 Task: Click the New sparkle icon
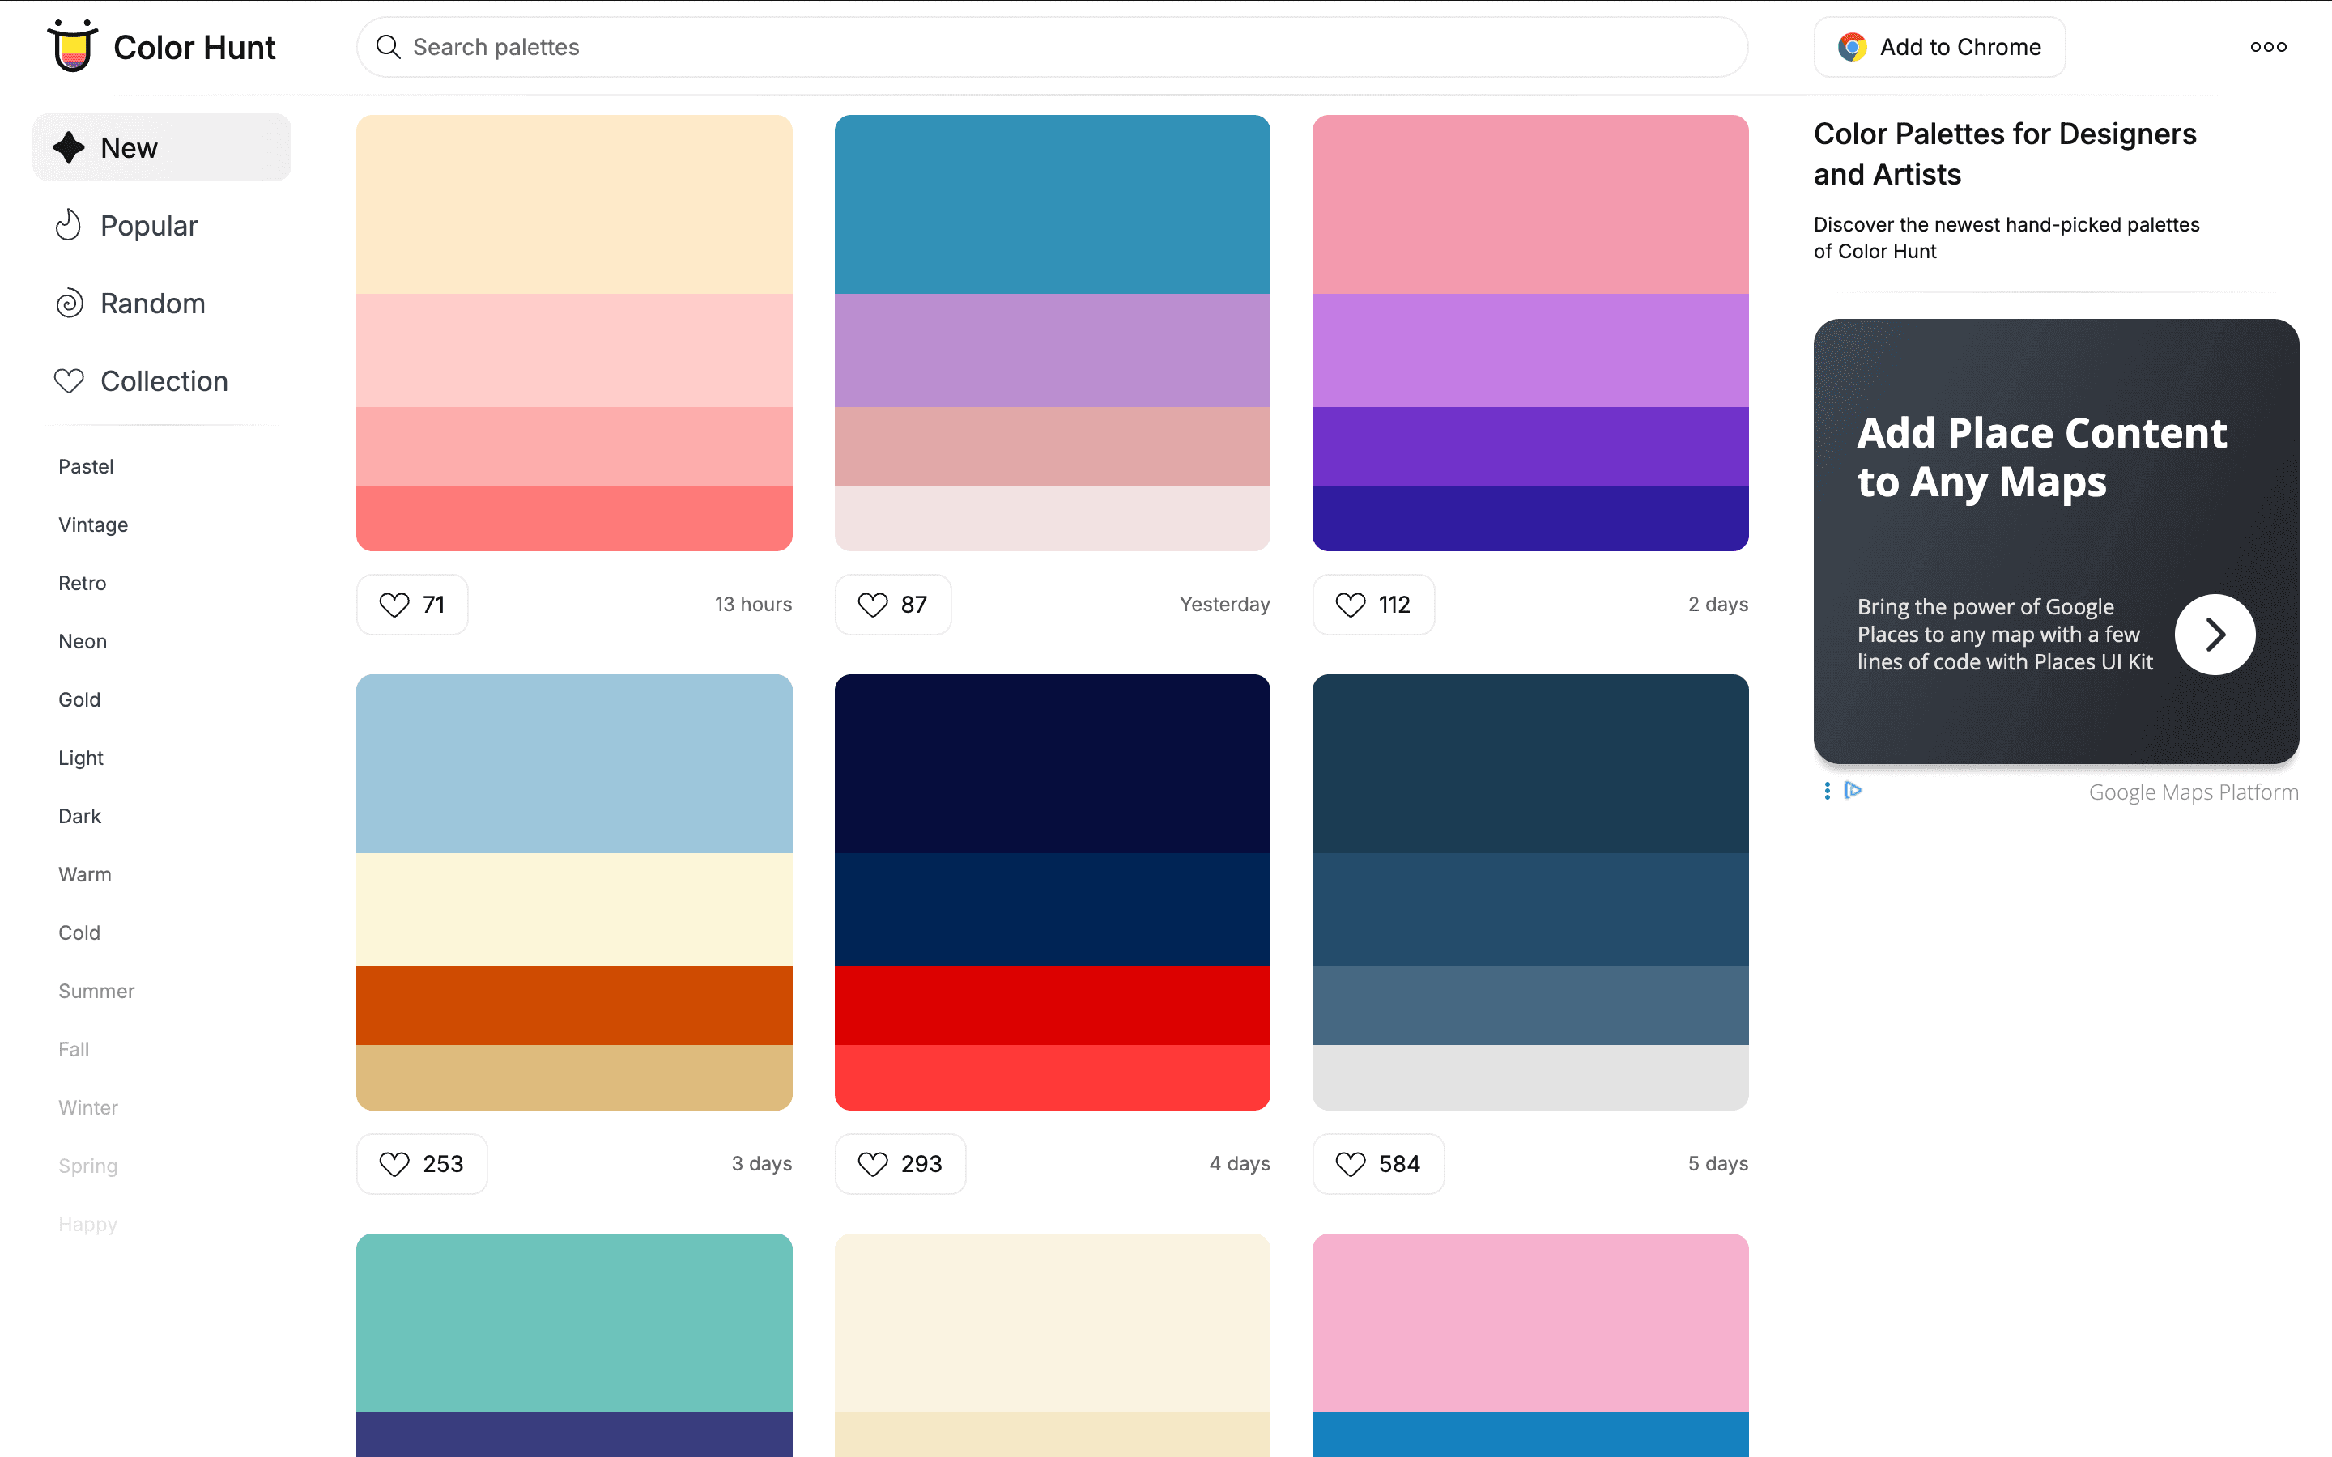point(68,147)
